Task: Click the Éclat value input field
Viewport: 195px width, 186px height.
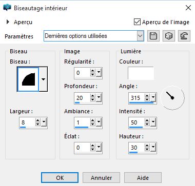Action: tap(82, 148)
